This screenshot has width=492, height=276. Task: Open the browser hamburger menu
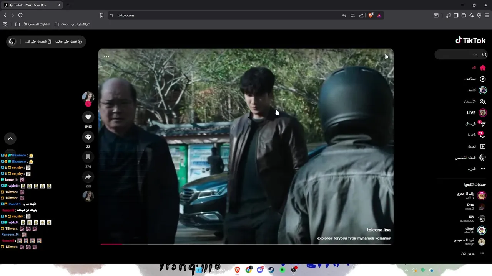click(x=487, y=15)
